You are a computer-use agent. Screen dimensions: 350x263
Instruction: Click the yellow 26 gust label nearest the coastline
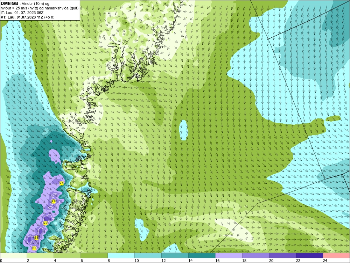(x=62, y=183)
